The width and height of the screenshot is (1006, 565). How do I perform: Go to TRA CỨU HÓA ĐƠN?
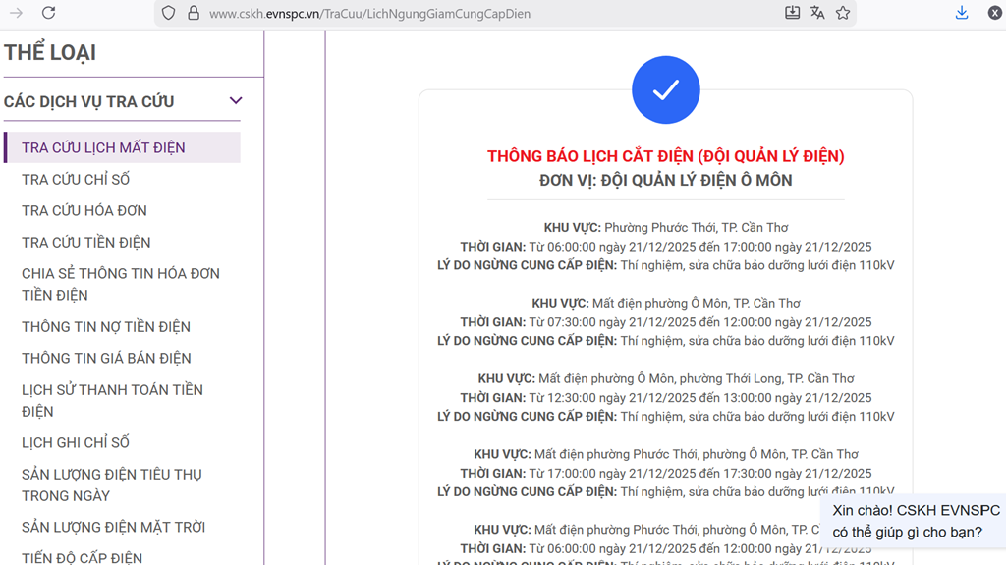tap(84, 211)
